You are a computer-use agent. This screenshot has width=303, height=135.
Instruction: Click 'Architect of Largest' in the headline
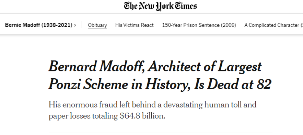(206, 67)
